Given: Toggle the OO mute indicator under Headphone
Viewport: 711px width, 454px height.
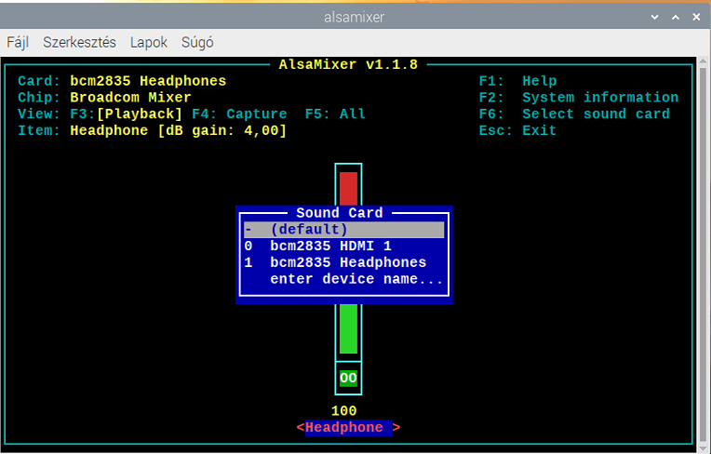Looking at the screenshot, I should click(348, 378).
